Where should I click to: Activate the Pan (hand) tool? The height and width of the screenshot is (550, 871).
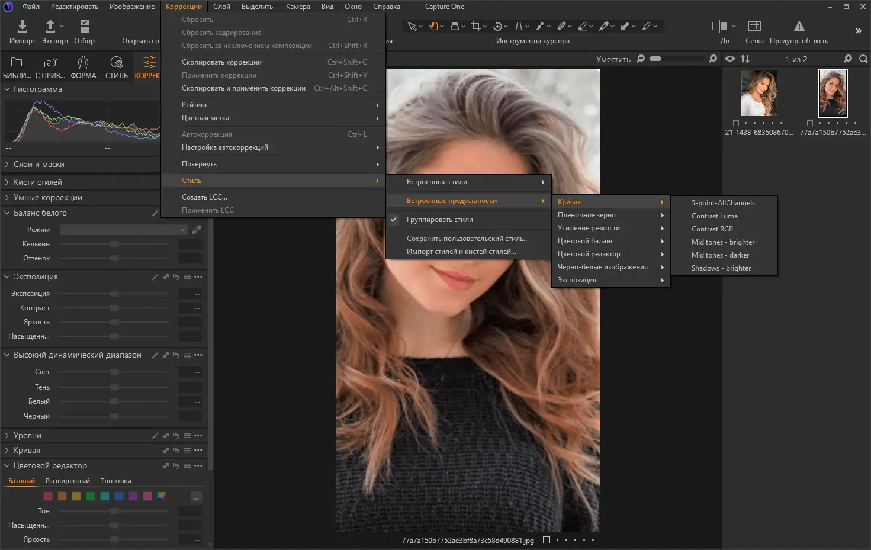click(435, 26)
